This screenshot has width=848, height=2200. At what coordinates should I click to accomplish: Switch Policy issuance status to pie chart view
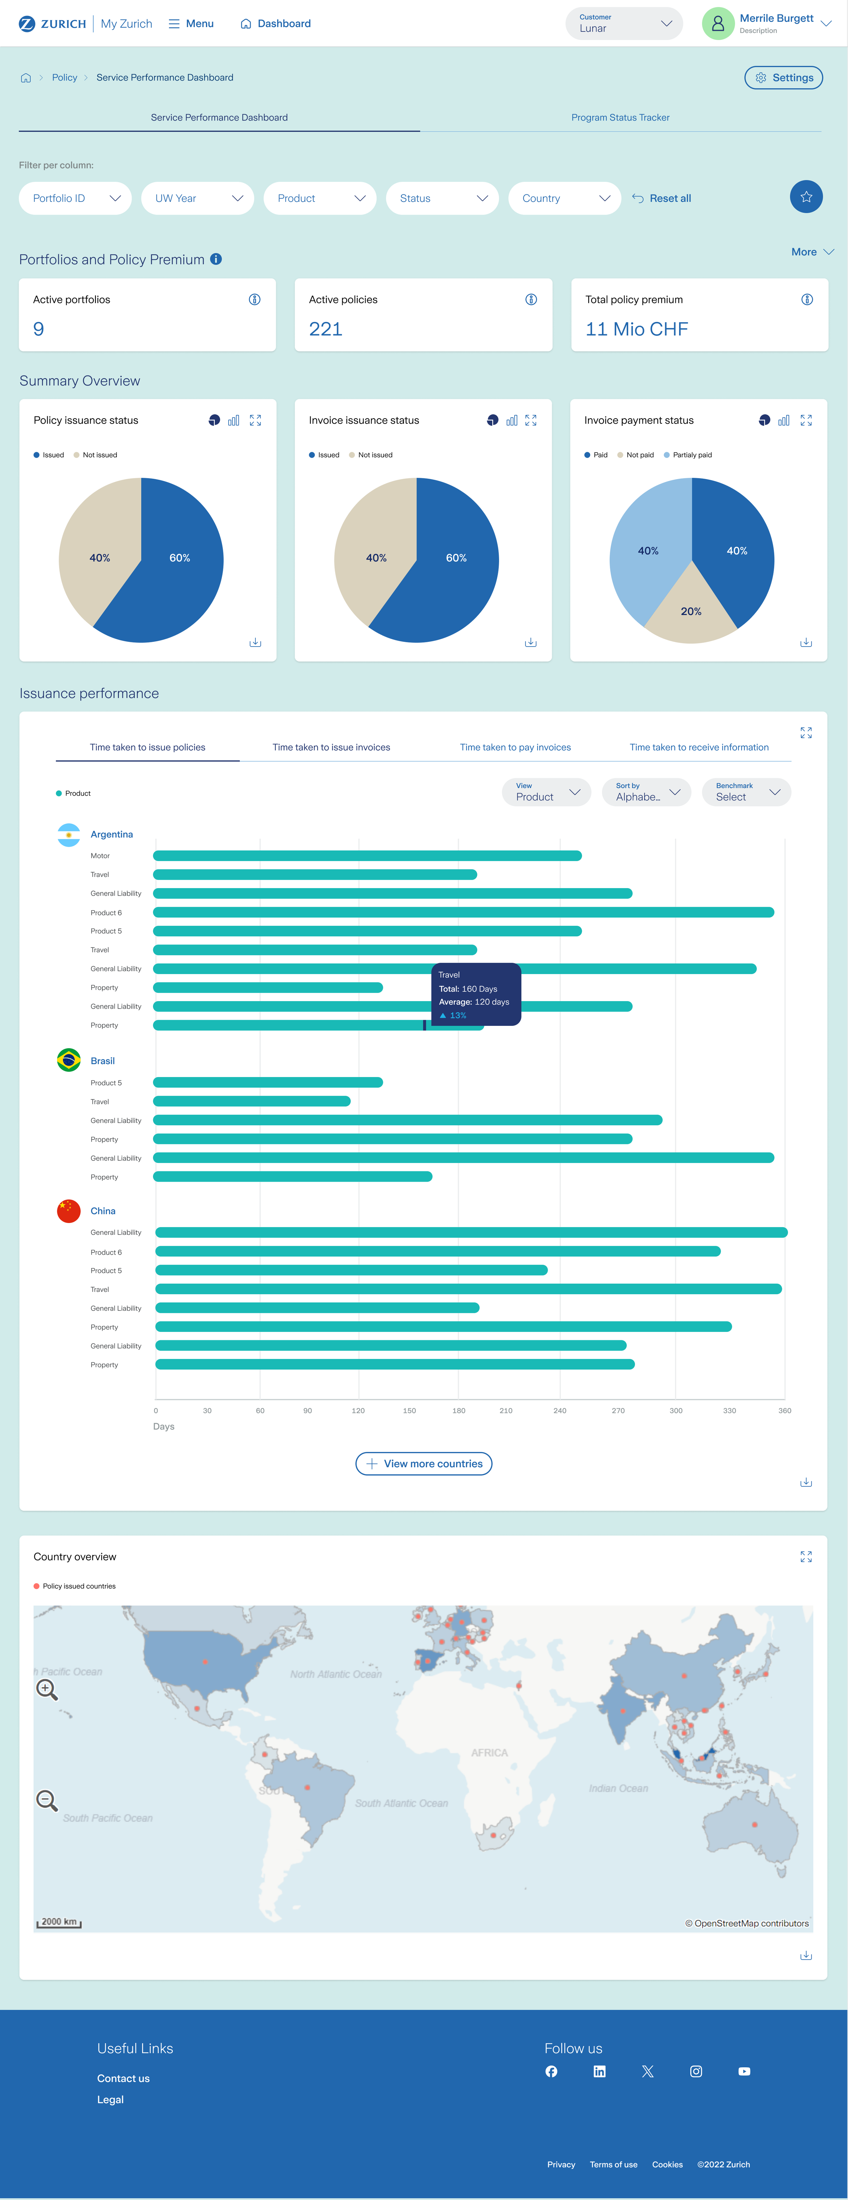(x=214, y=420)
